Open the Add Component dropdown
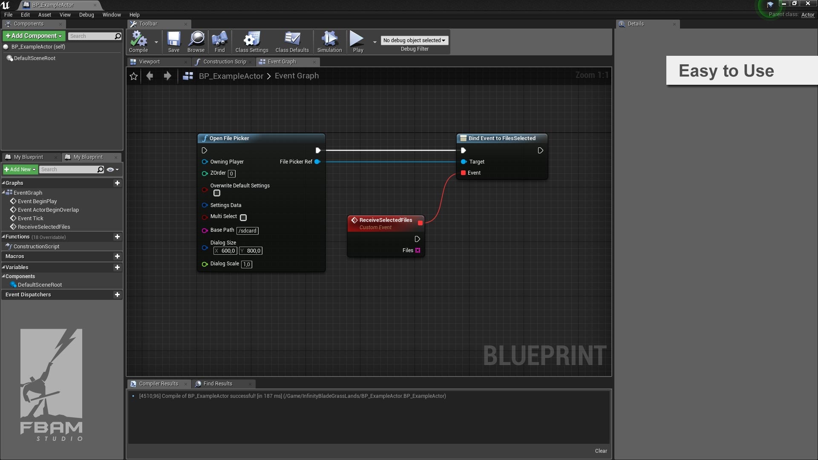Screen dimensions: 818x460 [x=34, y=36]
